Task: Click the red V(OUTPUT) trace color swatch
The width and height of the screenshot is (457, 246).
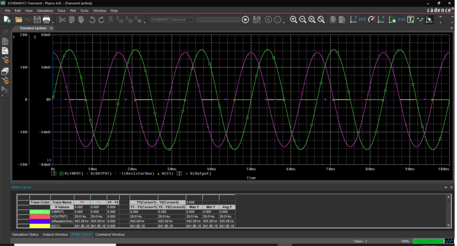Action: [40, 217]
